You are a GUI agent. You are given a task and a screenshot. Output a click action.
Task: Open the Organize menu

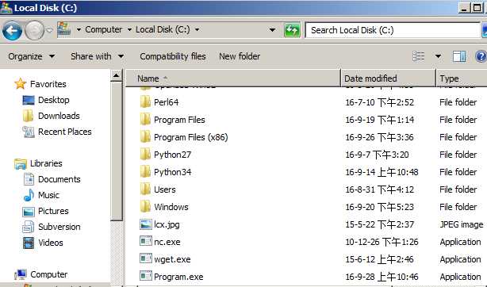(32, 56)
